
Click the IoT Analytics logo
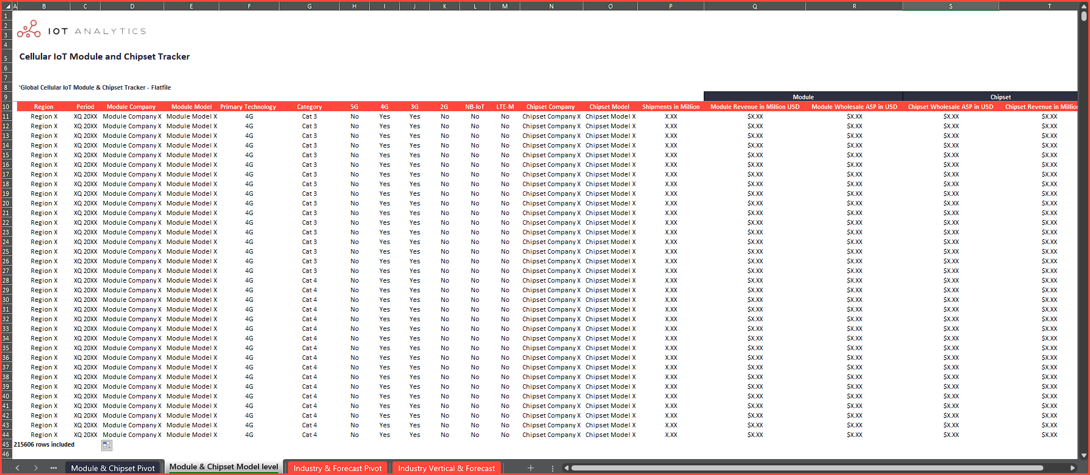(81, 30)
